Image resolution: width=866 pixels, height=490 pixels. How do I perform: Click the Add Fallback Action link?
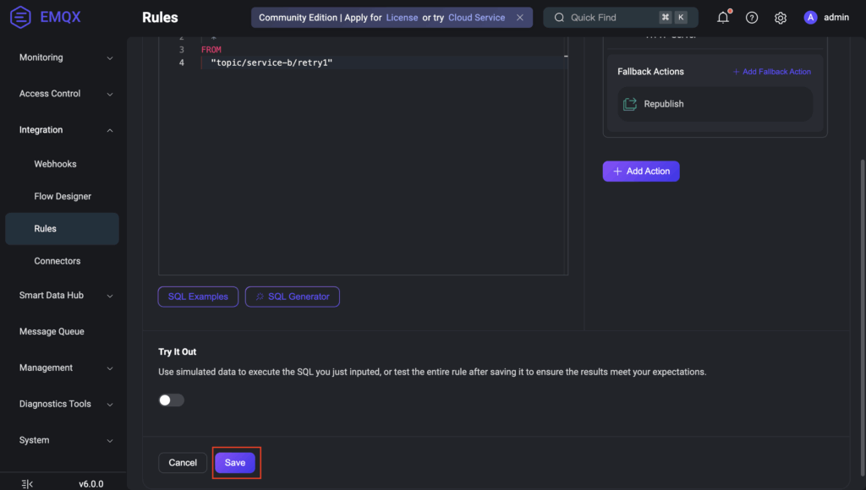771,72
